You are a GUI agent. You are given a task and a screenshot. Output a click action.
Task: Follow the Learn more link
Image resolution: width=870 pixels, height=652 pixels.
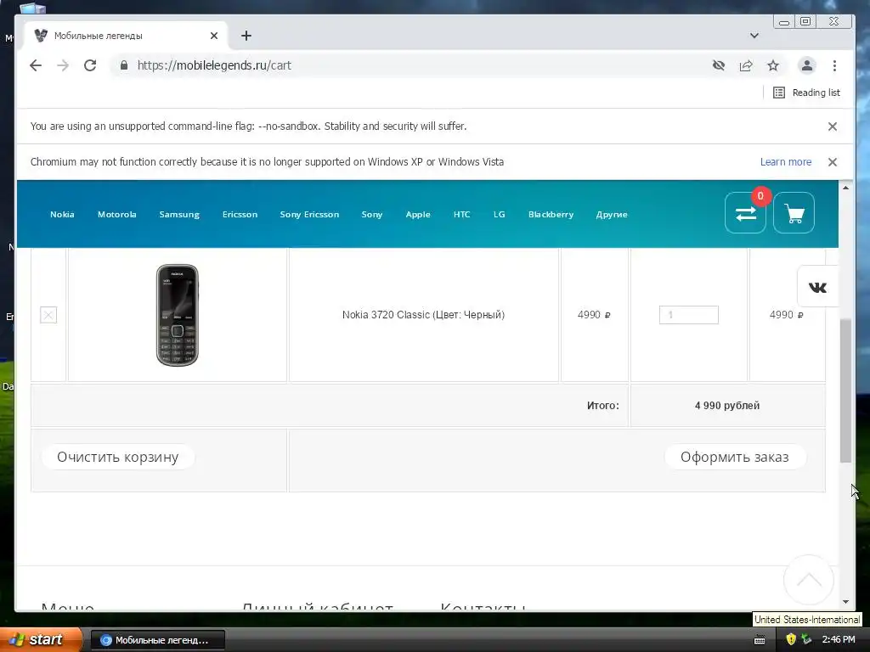[786, 162]
